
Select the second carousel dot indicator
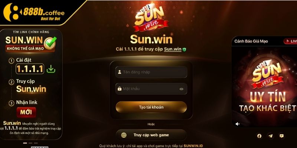(30, 143)
